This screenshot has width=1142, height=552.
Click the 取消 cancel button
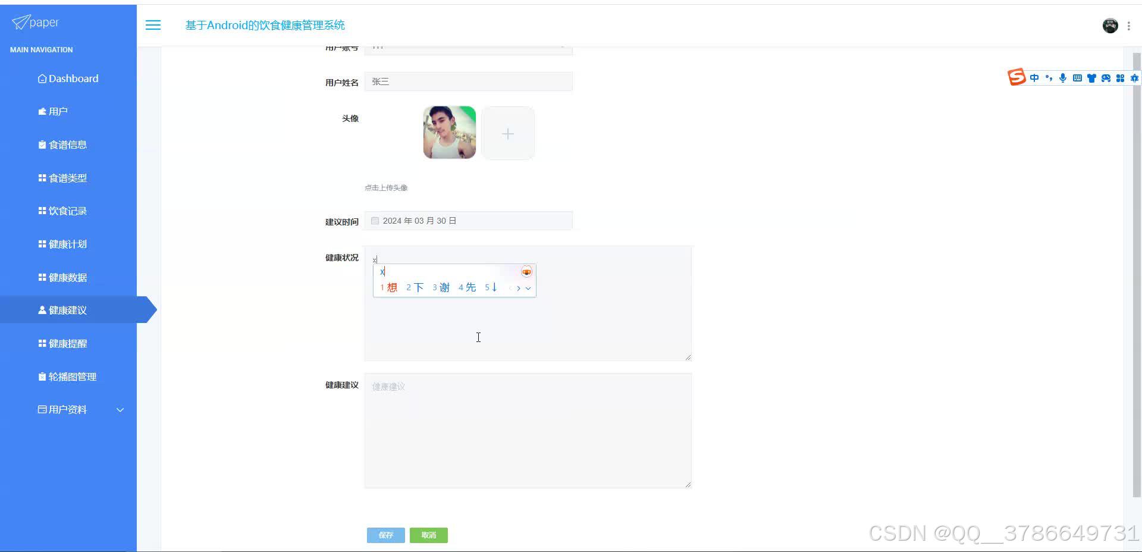tap(428, 535)
